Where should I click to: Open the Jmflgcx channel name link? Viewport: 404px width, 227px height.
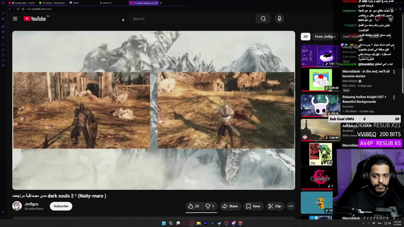[32, 204]
